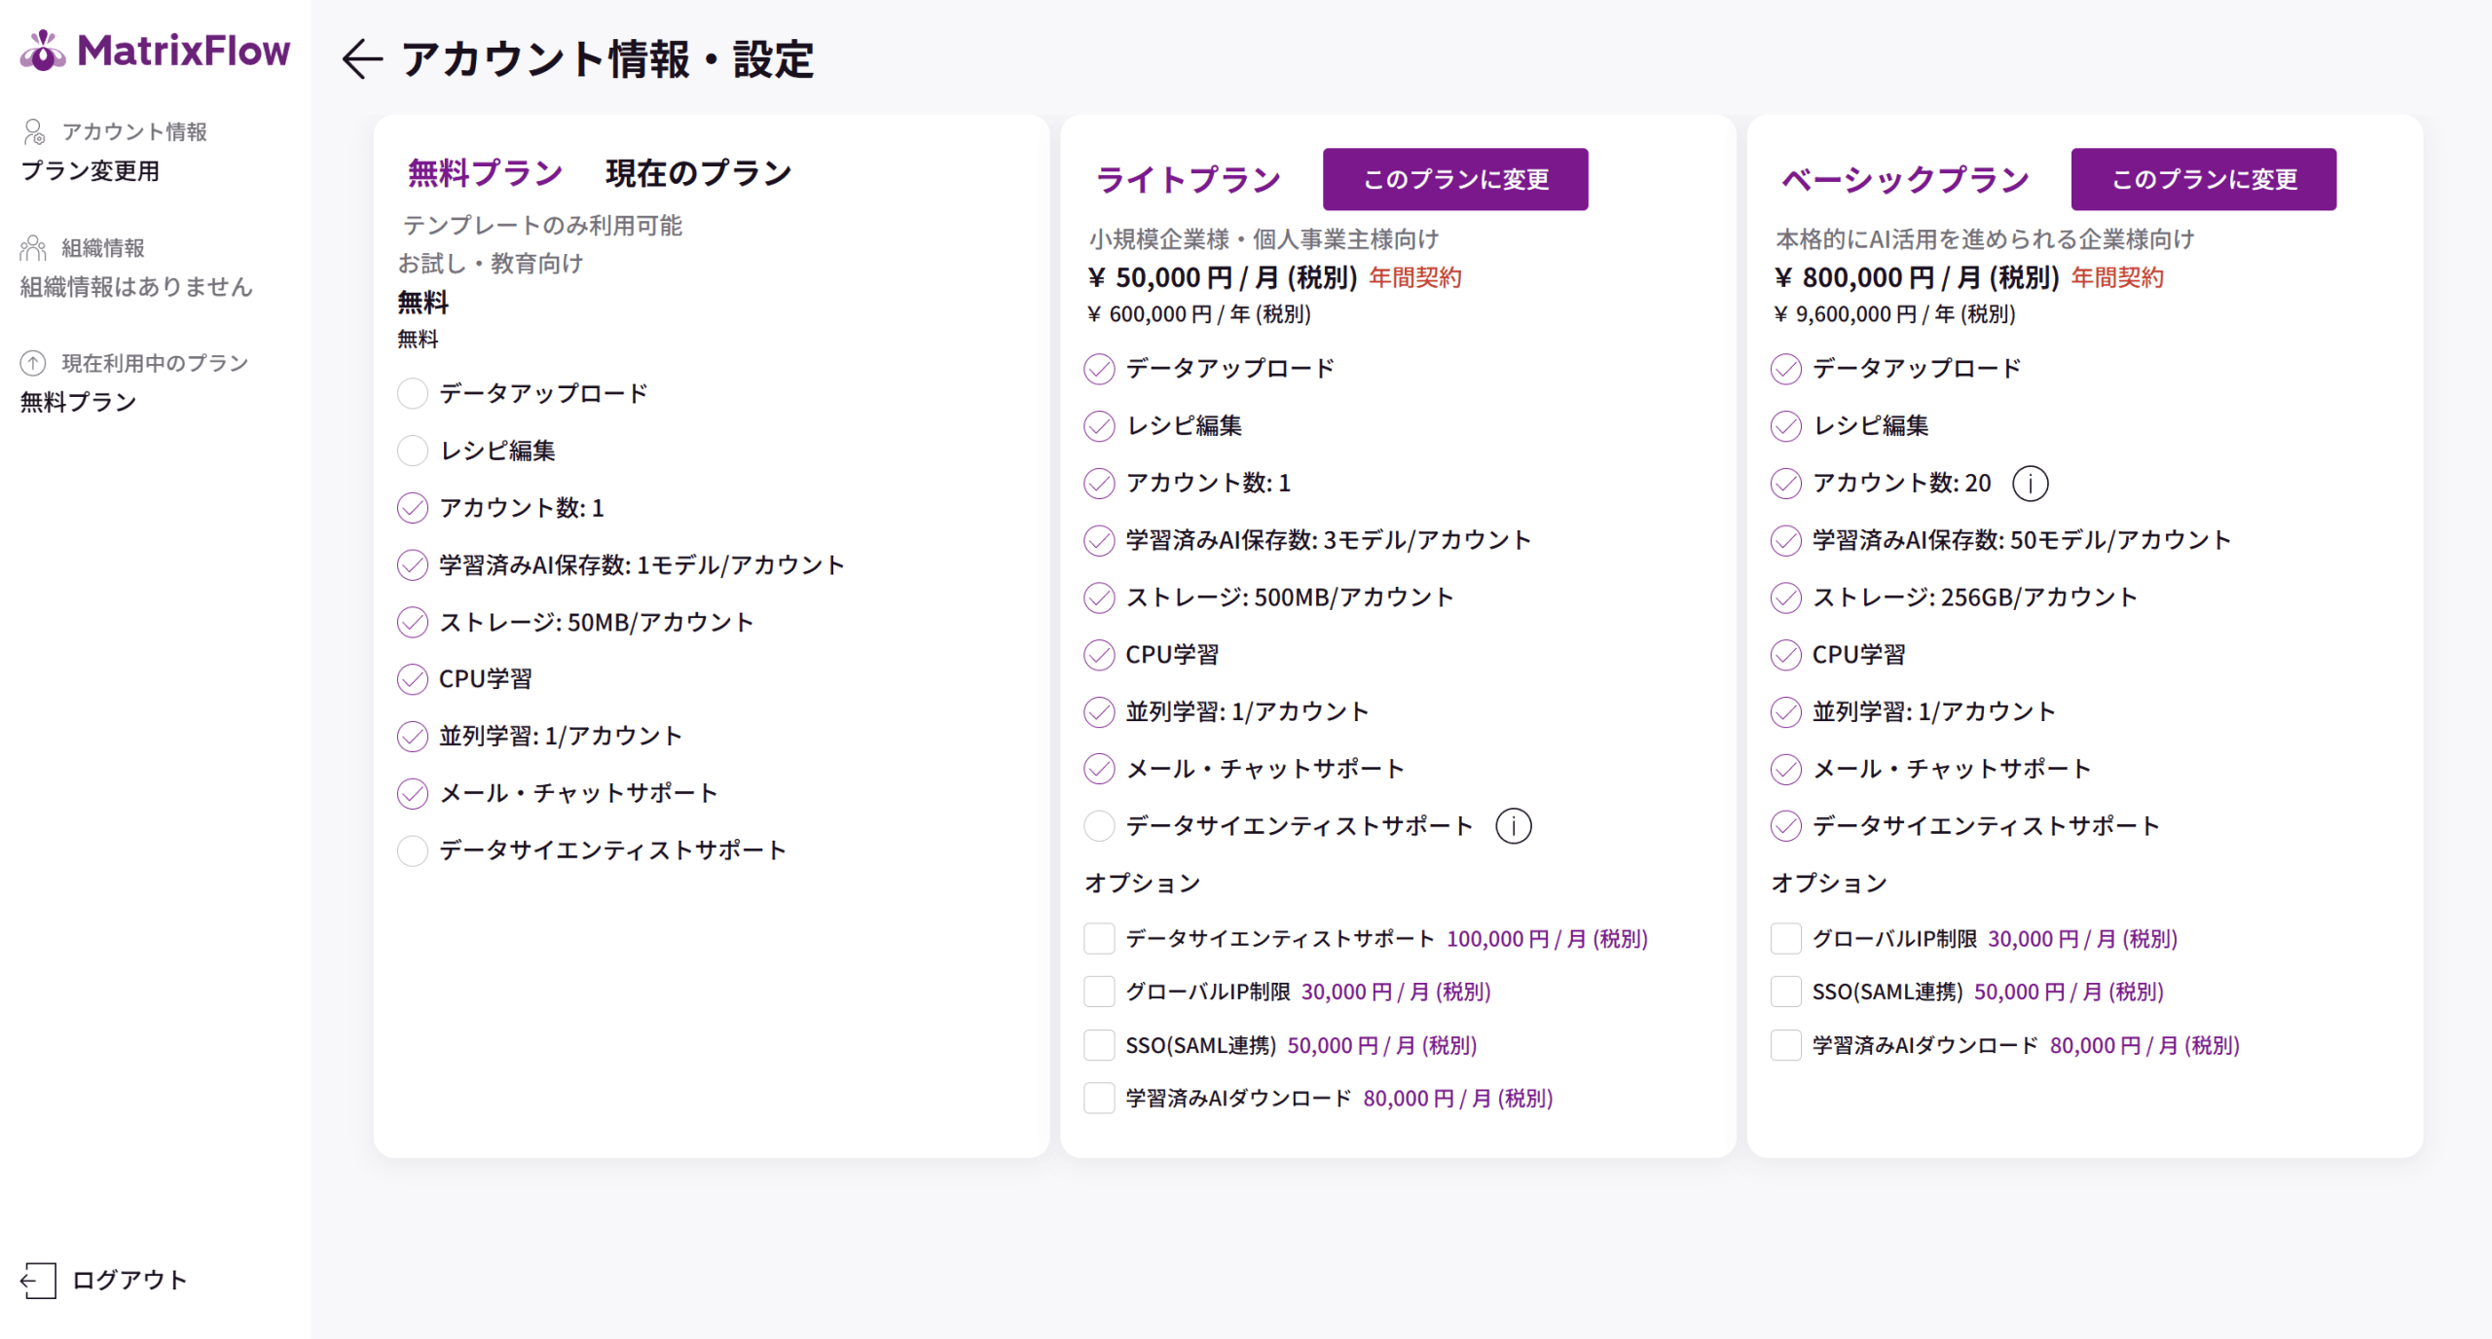Click check icon beside ベーシック データサイエンティストサポート

click(1786, 826)
